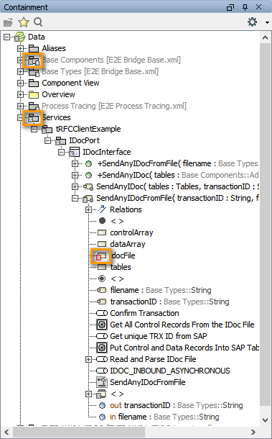Click the vertical scrollbar down arrow
This screenshot has height=439, width=272.
(266, 420)
